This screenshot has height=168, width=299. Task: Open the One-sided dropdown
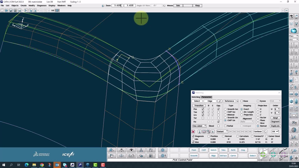tap(199, 126)
